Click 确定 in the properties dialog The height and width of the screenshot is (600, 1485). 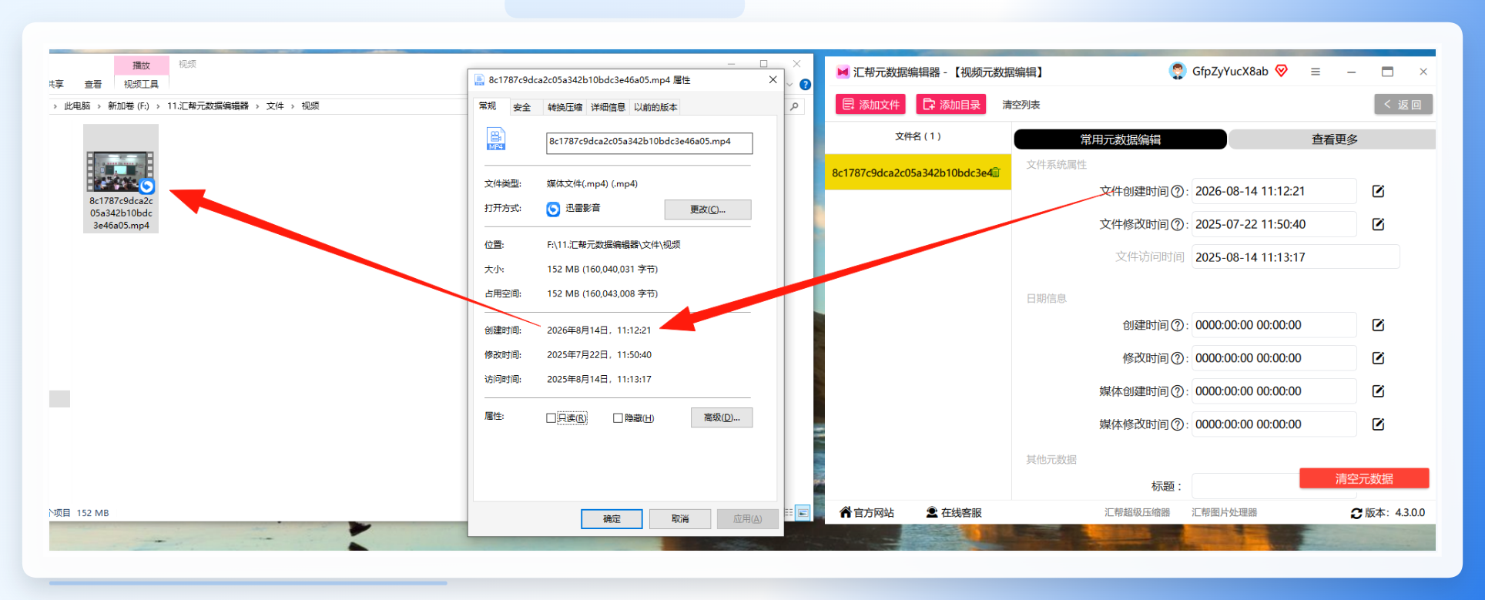pos(612,519)
